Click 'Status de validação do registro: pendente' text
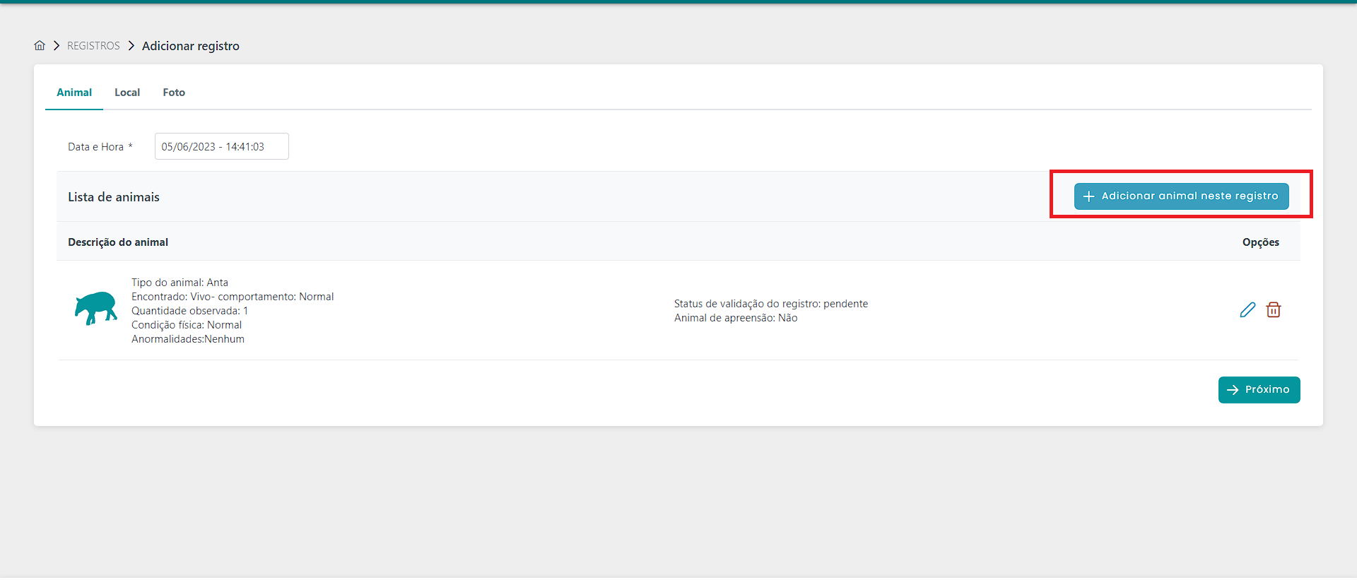 [771, 304]
